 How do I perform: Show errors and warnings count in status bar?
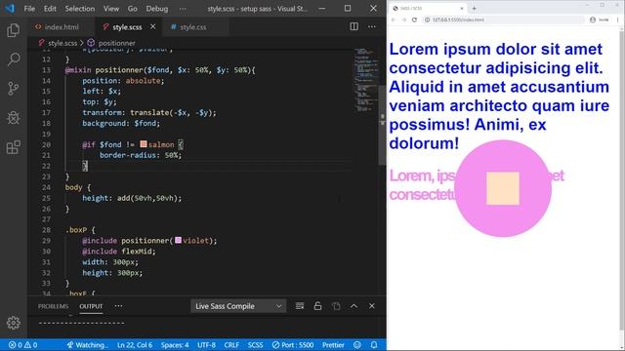coord(22,345)
